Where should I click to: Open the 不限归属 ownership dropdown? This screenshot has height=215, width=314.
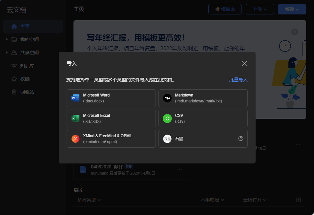click(x=212, y=200)
